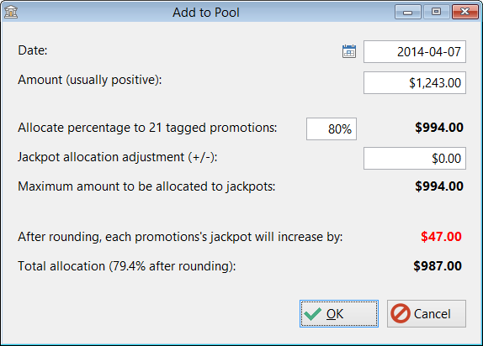Screen dimensions: 483x346
Task: Click the red $47.00 jackpot increase value
Action: [441, 237]
